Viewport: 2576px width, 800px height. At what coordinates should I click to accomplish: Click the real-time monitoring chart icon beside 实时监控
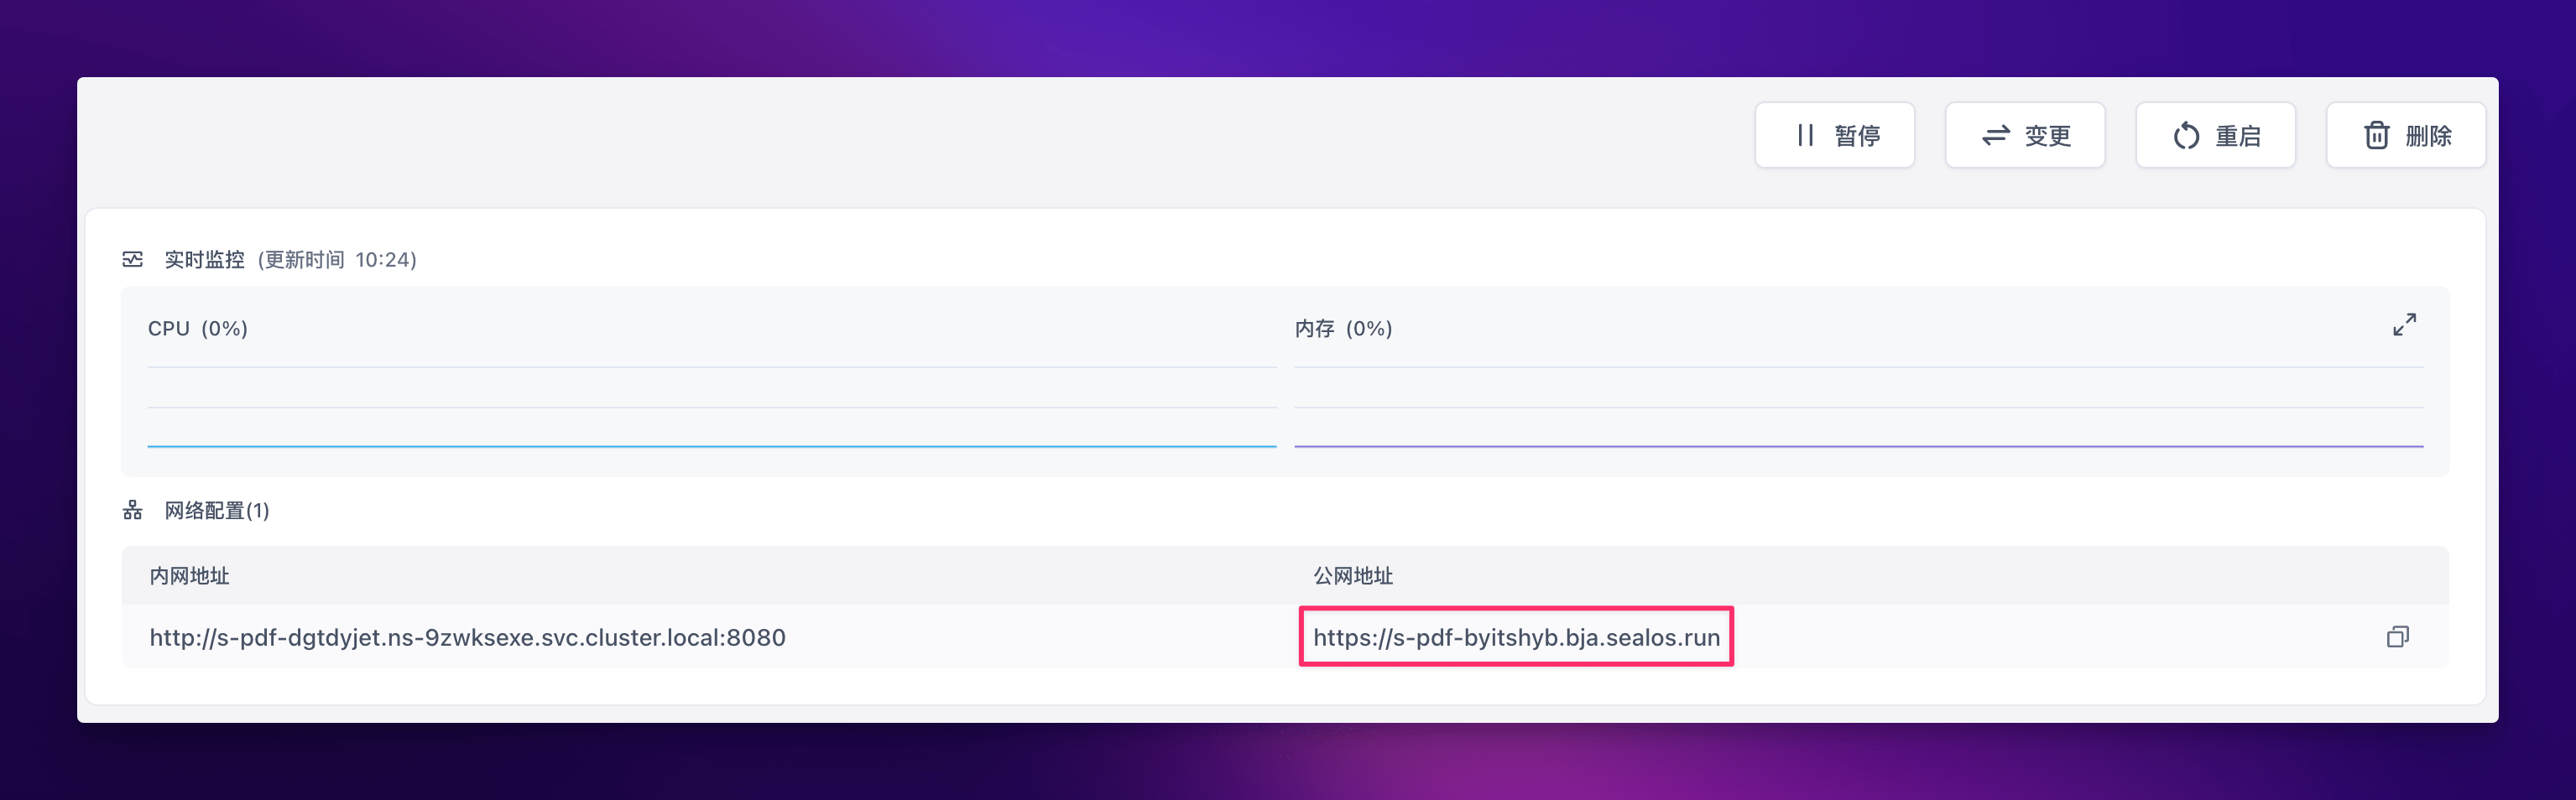coord(133,258)
